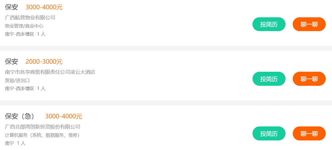Click the 2000-3000元 salary text
The width and height of the screenshot is (332, 150).
[x=44, y=62]
